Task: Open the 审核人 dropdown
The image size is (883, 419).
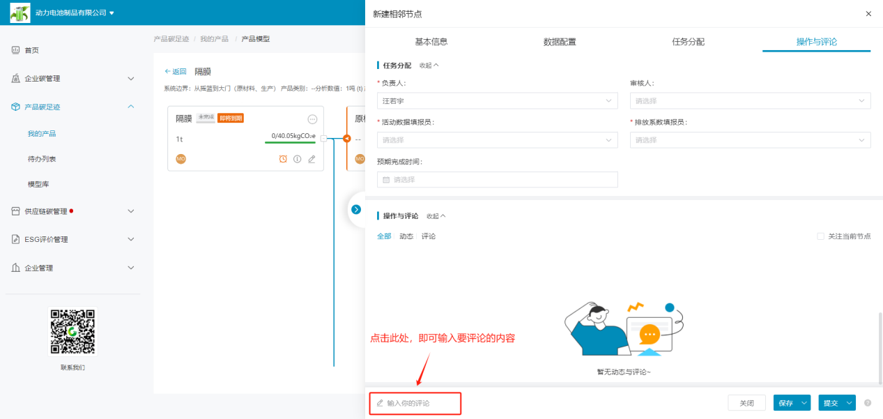Action: click(750, 101)
